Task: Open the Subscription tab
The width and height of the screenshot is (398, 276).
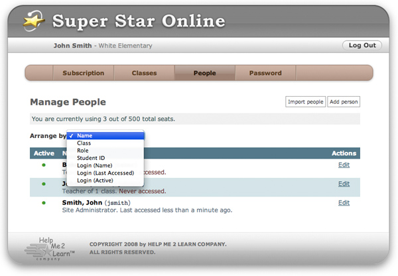Action: click(83, 73)
